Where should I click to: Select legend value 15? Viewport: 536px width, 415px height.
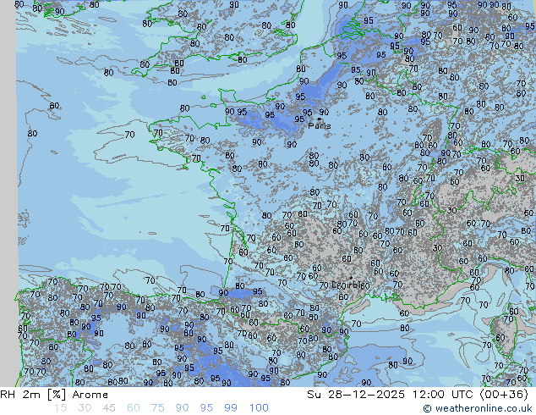point(60,408)
